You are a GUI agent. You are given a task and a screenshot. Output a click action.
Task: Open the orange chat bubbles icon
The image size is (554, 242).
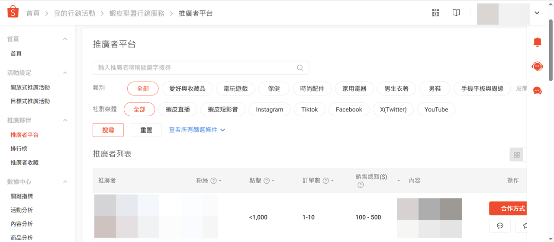click(x=537, y=90)
